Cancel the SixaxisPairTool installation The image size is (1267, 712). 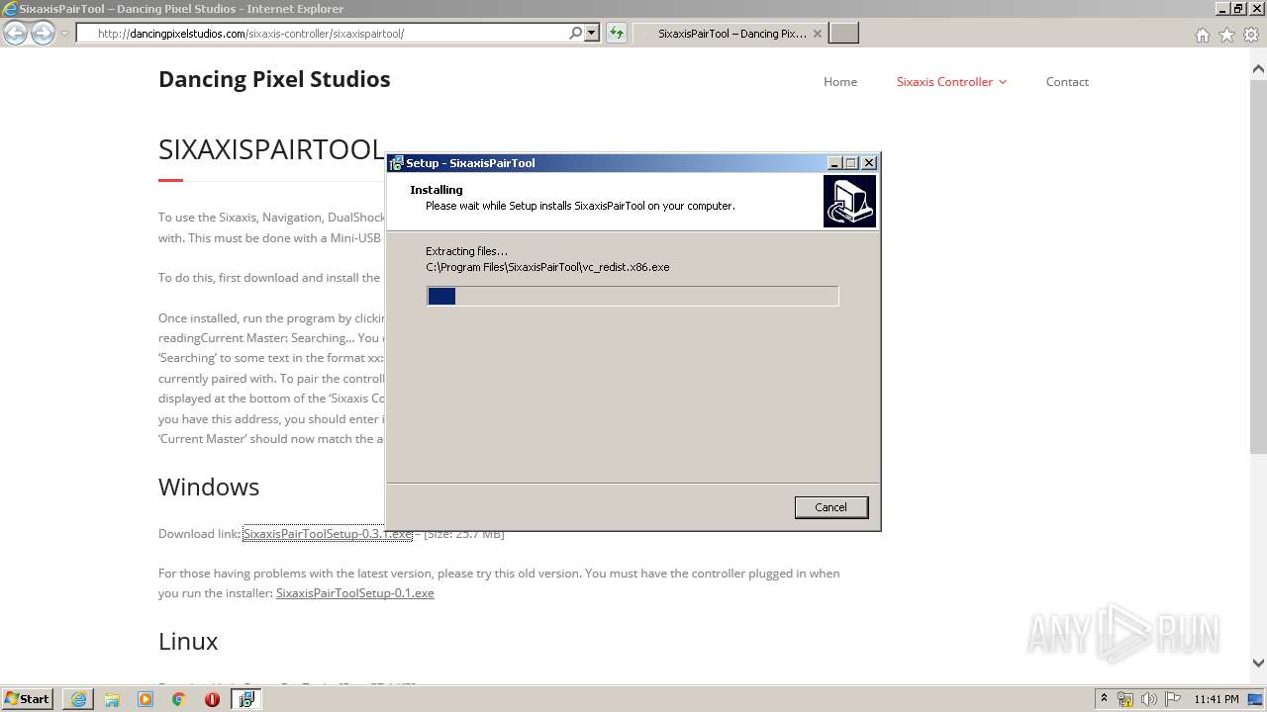tap(830, 507)
